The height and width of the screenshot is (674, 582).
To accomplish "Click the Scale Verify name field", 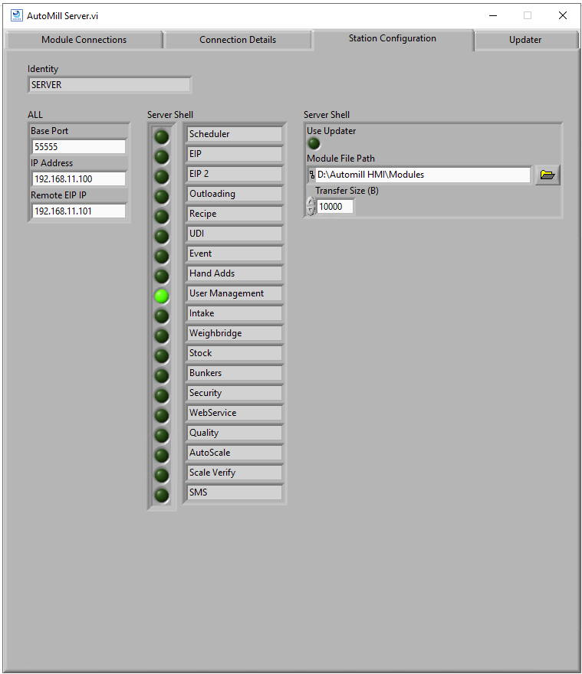I will click(235, 473).
